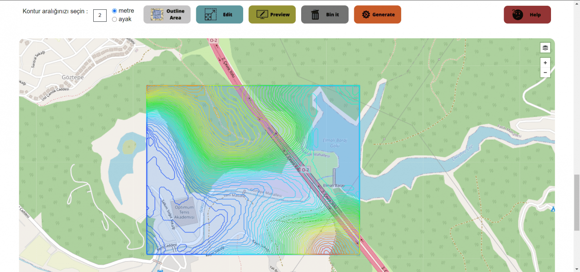Click the page vertical scrollbar thumb
This screenshot has width=580, height=272.
pos(576,202)
